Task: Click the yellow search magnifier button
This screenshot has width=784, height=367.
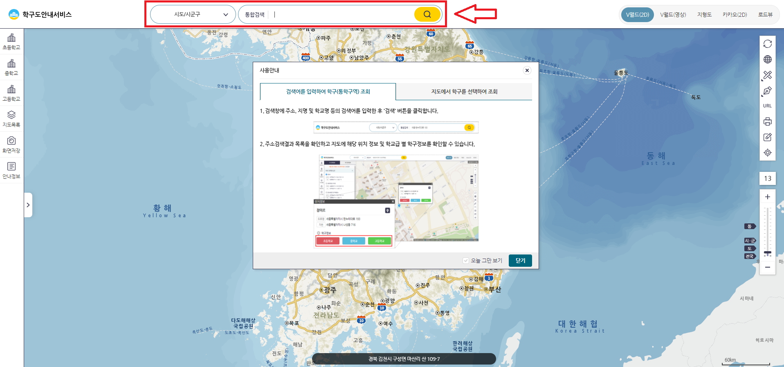Action: click(427, 14)
